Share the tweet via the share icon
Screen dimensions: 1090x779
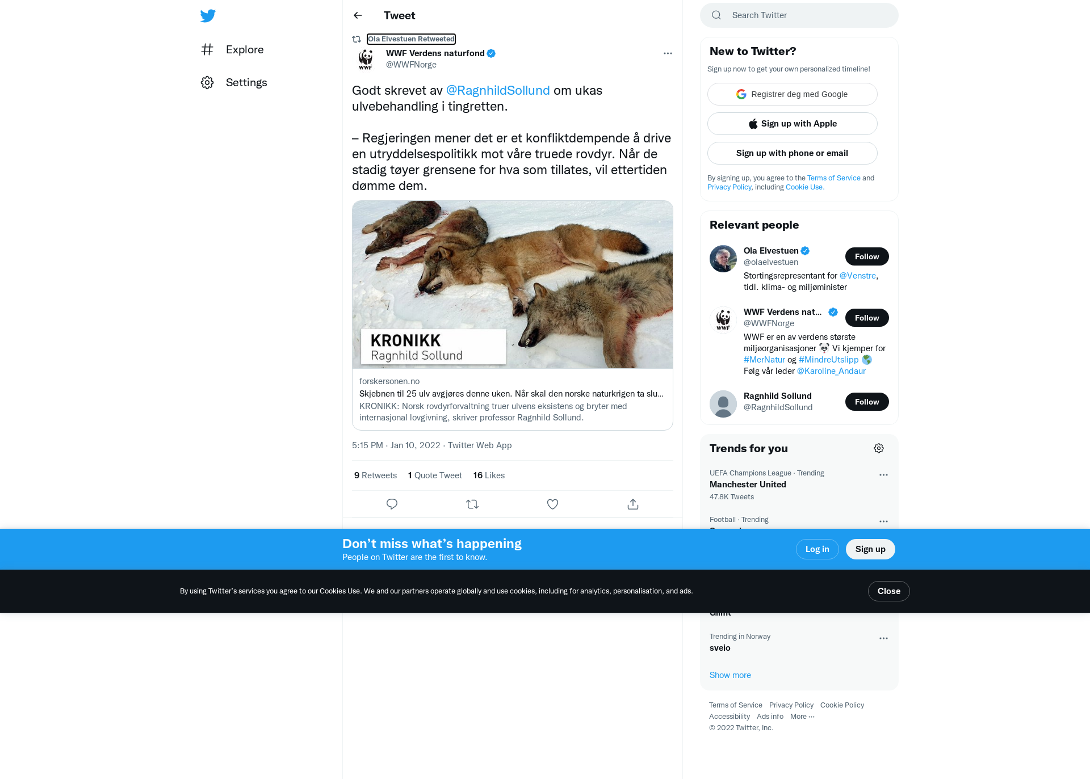pos(633,504)
